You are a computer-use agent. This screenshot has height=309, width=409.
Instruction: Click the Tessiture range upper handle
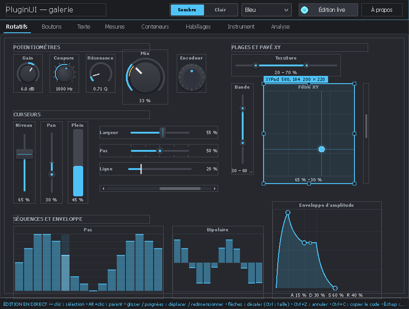(x=306, y=65)
